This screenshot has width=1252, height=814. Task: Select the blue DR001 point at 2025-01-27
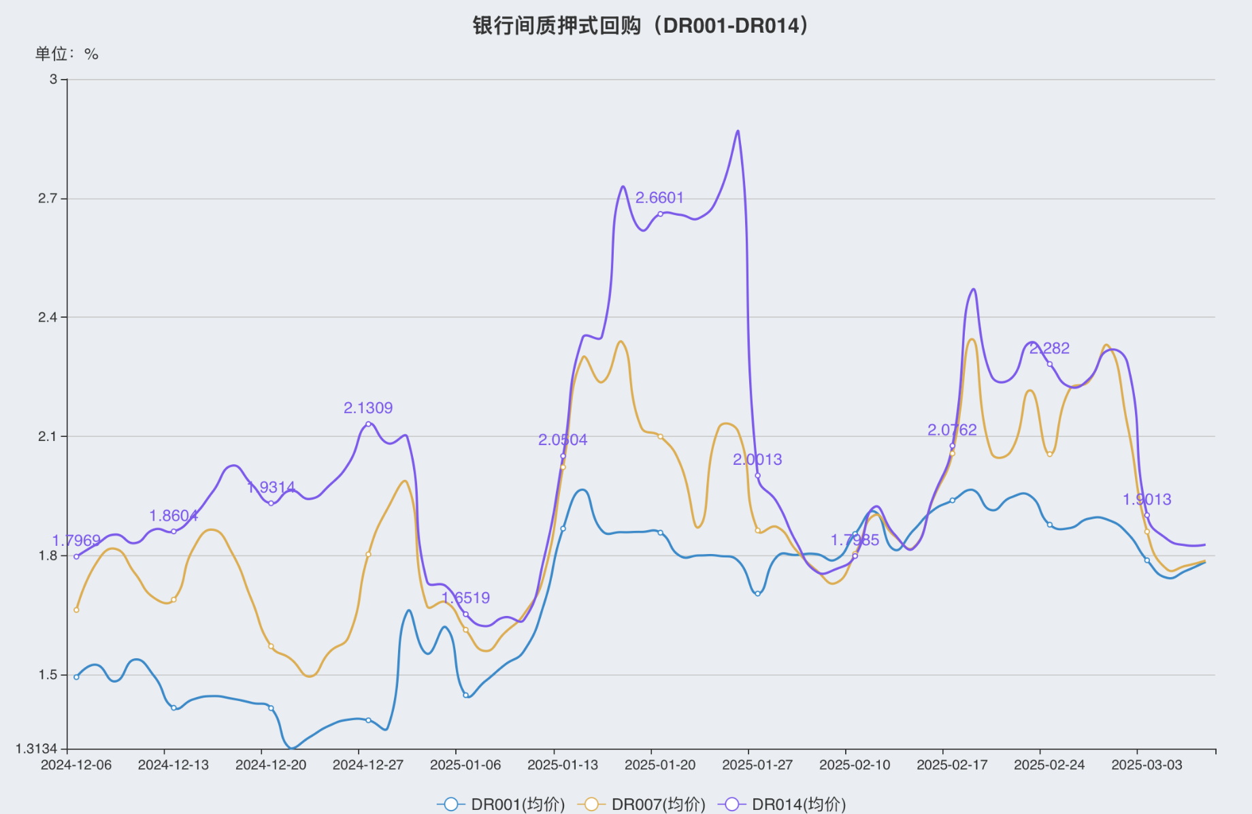[757, 593]
